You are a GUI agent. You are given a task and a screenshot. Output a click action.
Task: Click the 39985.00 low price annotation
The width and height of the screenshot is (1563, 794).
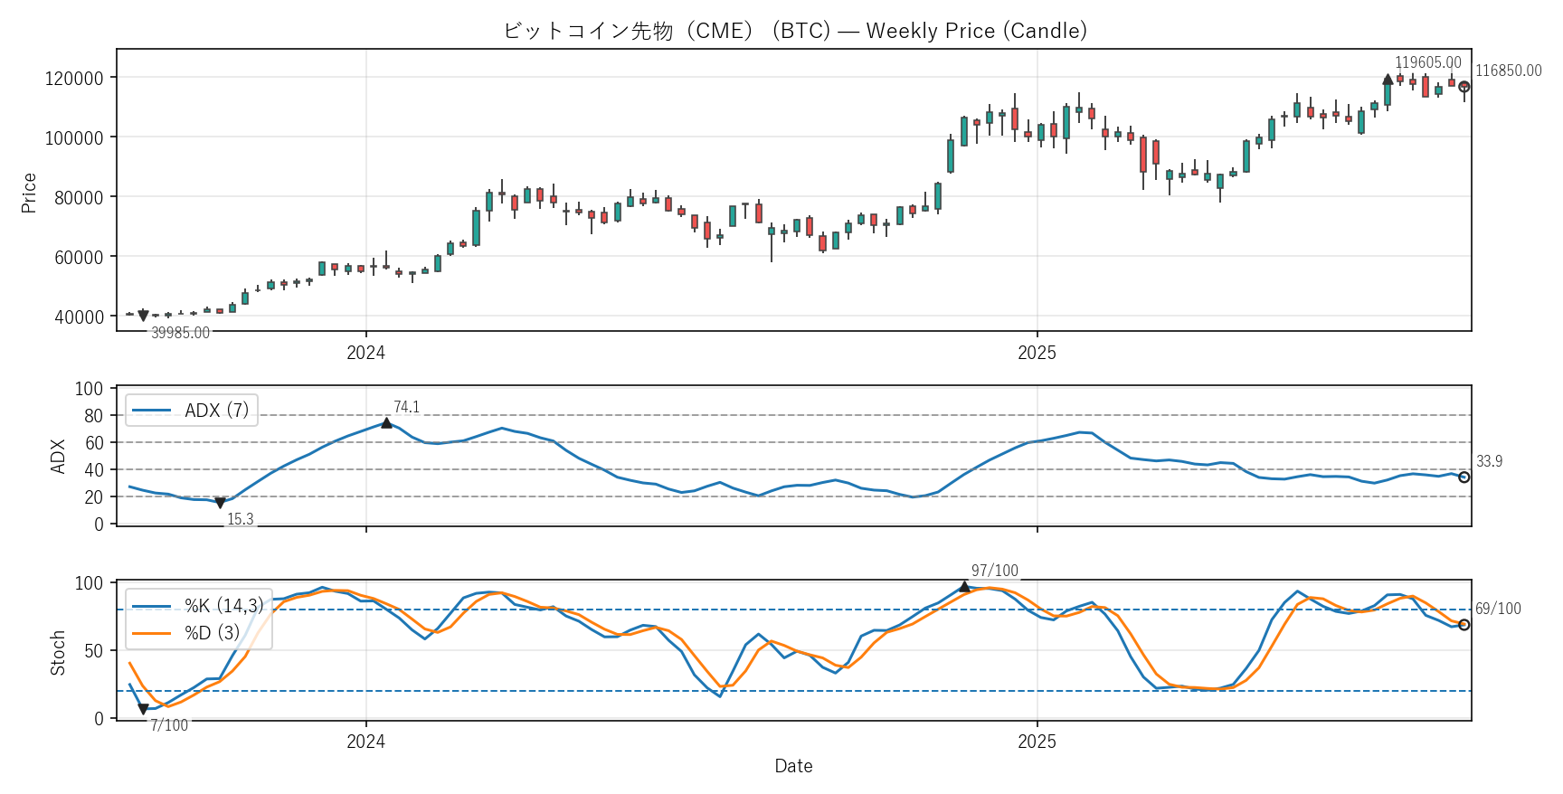click(x=180, y=333)
